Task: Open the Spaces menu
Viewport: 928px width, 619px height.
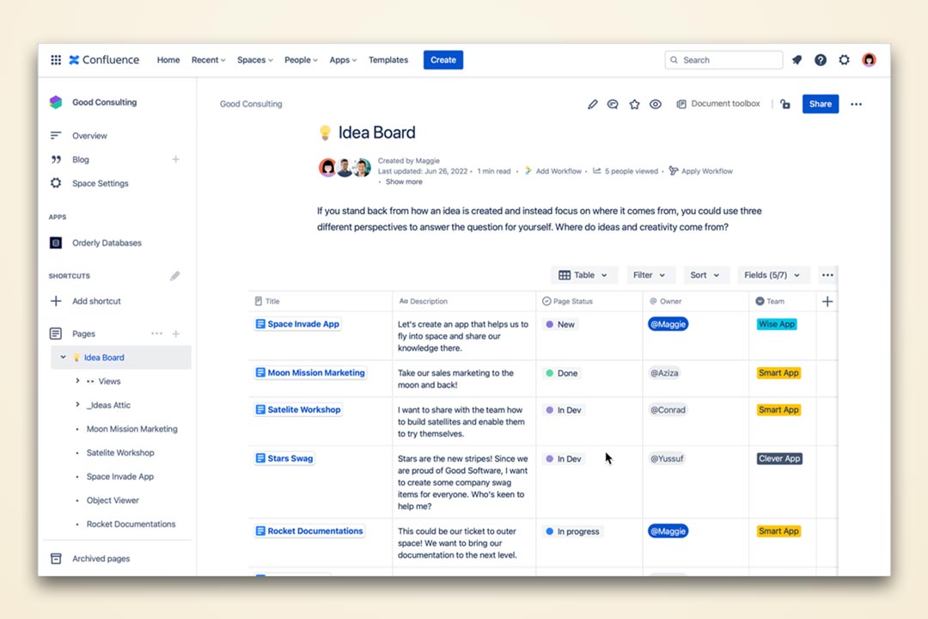Action: click(x=254, y=60)
